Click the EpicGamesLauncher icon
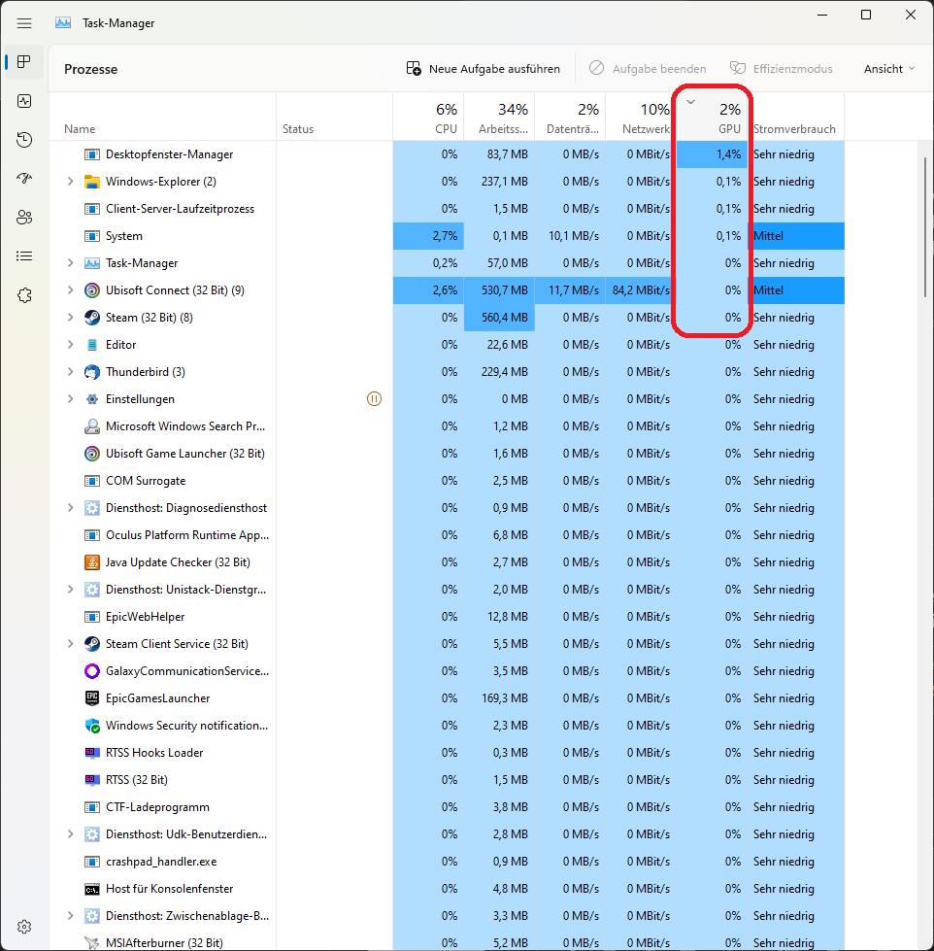Viewport: 934px width, 951px height. [x=92, y=698]
